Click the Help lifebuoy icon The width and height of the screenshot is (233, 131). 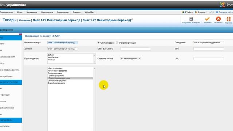coord(229,19)
